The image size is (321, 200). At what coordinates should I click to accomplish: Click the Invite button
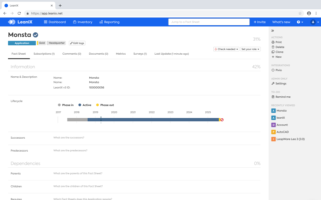pos(259,22)
